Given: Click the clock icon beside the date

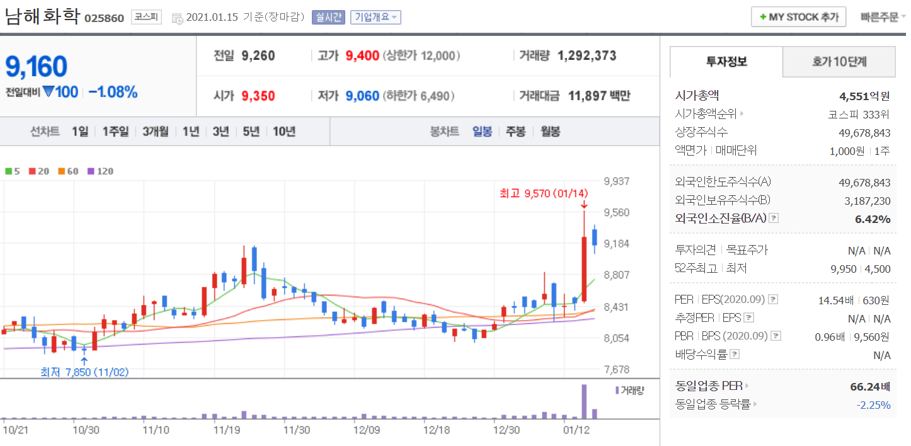Looking at the screenshot, I should pos(177,18).
